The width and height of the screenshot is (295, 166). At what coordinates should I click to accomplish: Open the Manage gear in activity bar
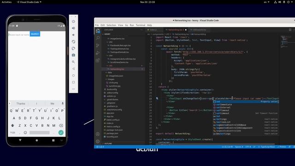[98, 142]
